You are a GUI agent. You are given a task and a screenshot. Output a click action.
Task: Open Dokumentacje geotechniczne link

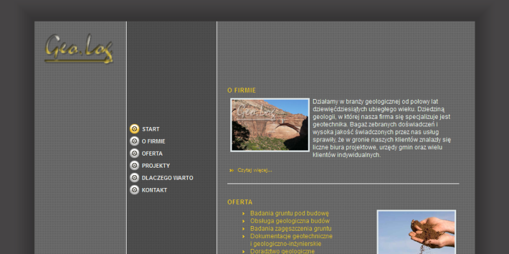click(291, 236)
